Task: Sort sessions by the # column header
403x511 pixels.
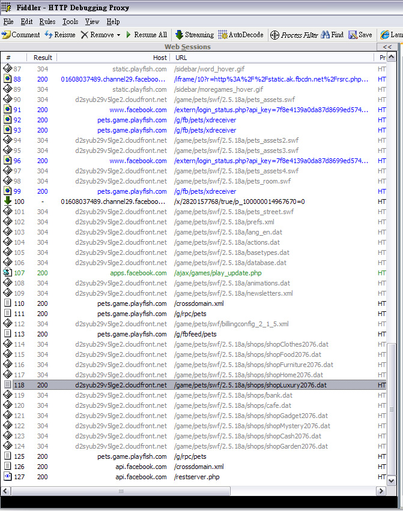Action: pyautogui.click(x=14, y=58)
